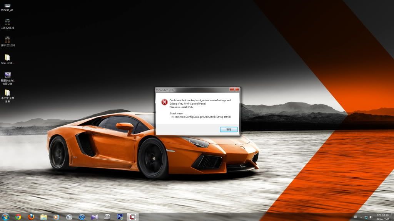Launch Mozilla Firefox from the taskbar
Image resolution: width=394 pixels, height=221 pixels.
(x=31, y=217)
